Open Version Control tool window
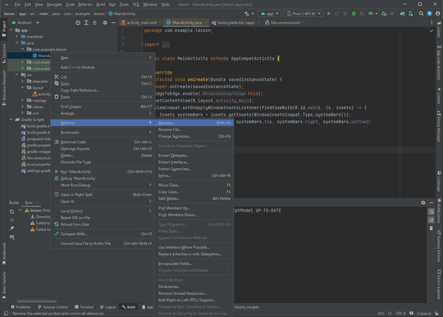 [52, 307]
